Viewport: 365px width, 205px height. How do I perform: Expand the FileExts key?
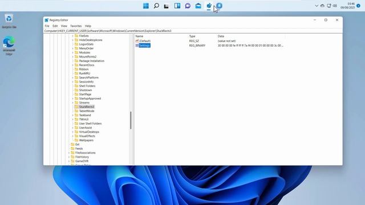(x=72, y=36)
